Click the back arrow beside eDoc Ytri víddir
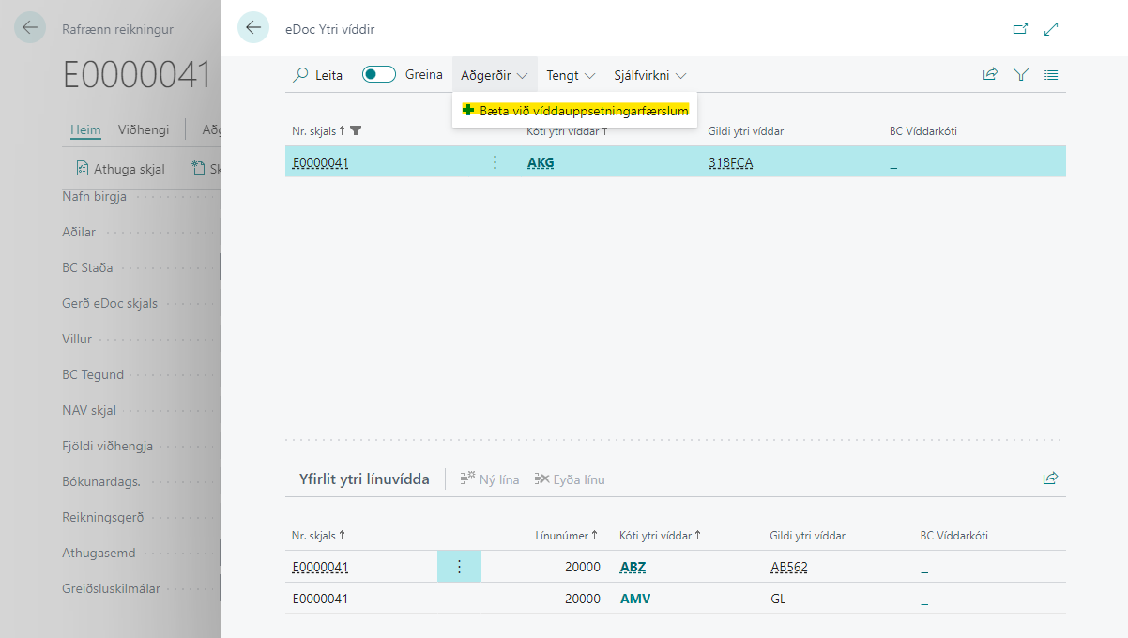The width and height of the screenshot is (1128, 638). click(x=252, y=28)
